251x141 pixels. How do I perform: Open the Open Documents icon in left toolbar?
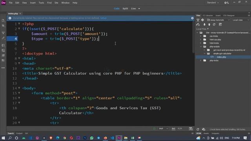click(x=3, y=21)
